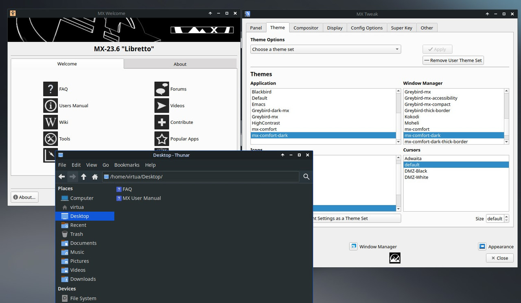Open the Thunar Go menu
Viewport: 521px width, 303px height.
[106, 165]
